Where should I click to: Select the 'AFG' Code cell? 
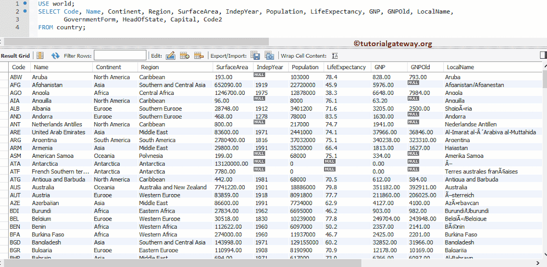(19, 85)
